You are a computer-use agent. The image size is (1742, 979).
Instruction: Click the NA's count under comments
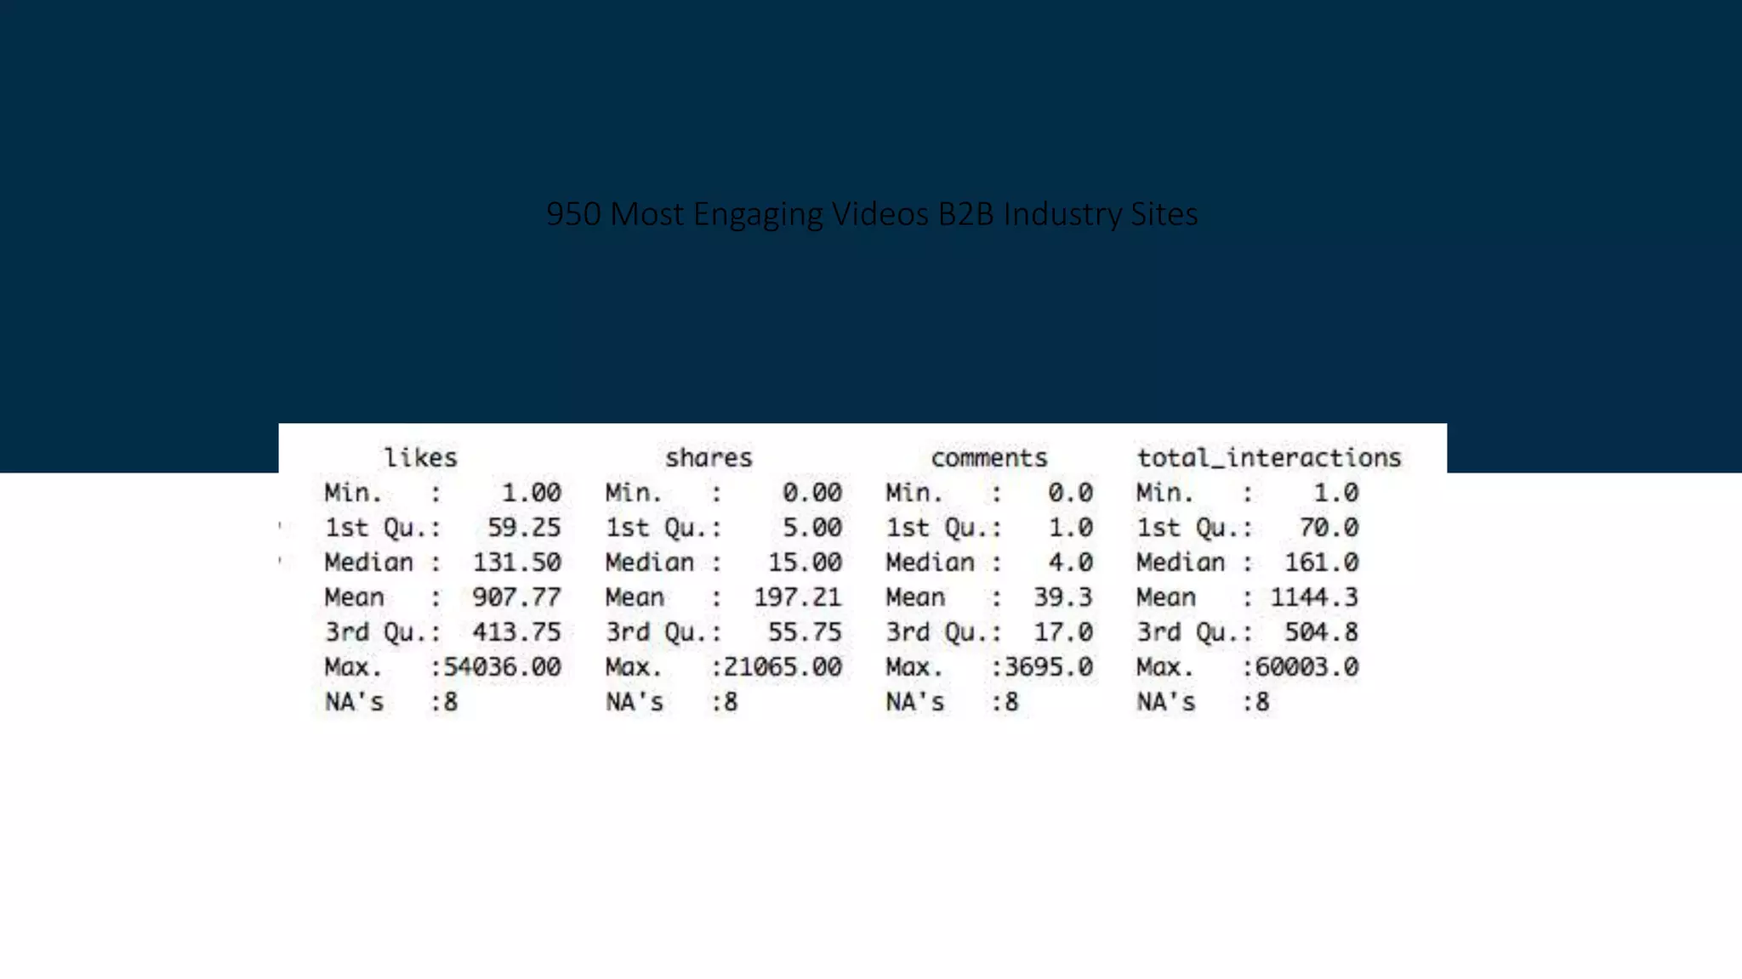tap(1011, 702)
